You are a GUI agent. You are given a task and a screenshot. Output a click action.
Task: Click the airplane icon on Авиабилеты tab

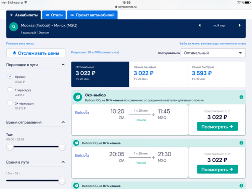click(x=11, y=15)
